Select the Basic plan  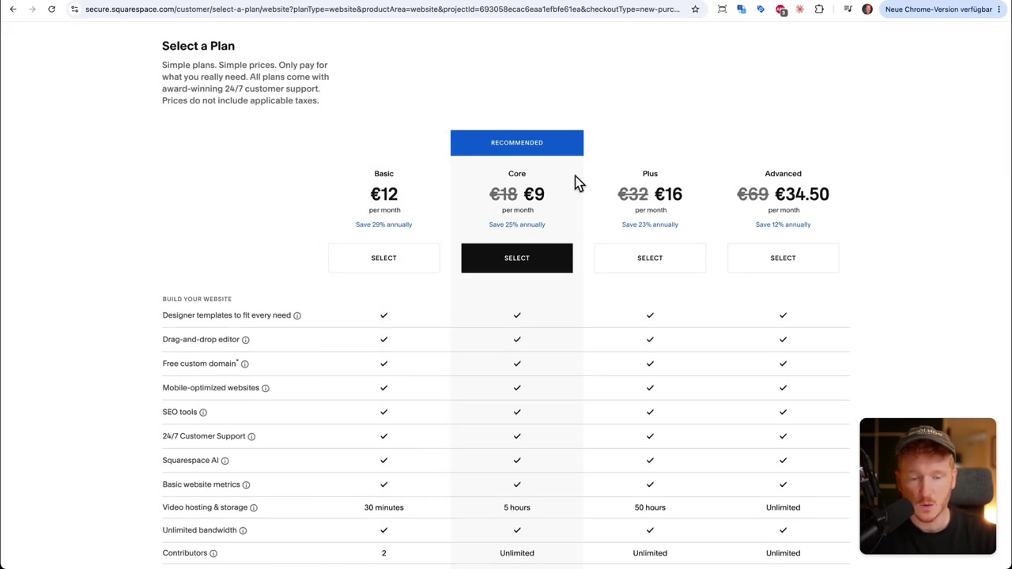(x=383, y=258)
